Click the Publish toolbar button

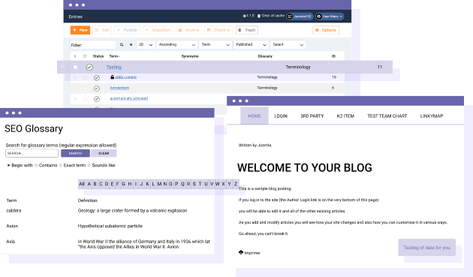click(x=128, y=30)
